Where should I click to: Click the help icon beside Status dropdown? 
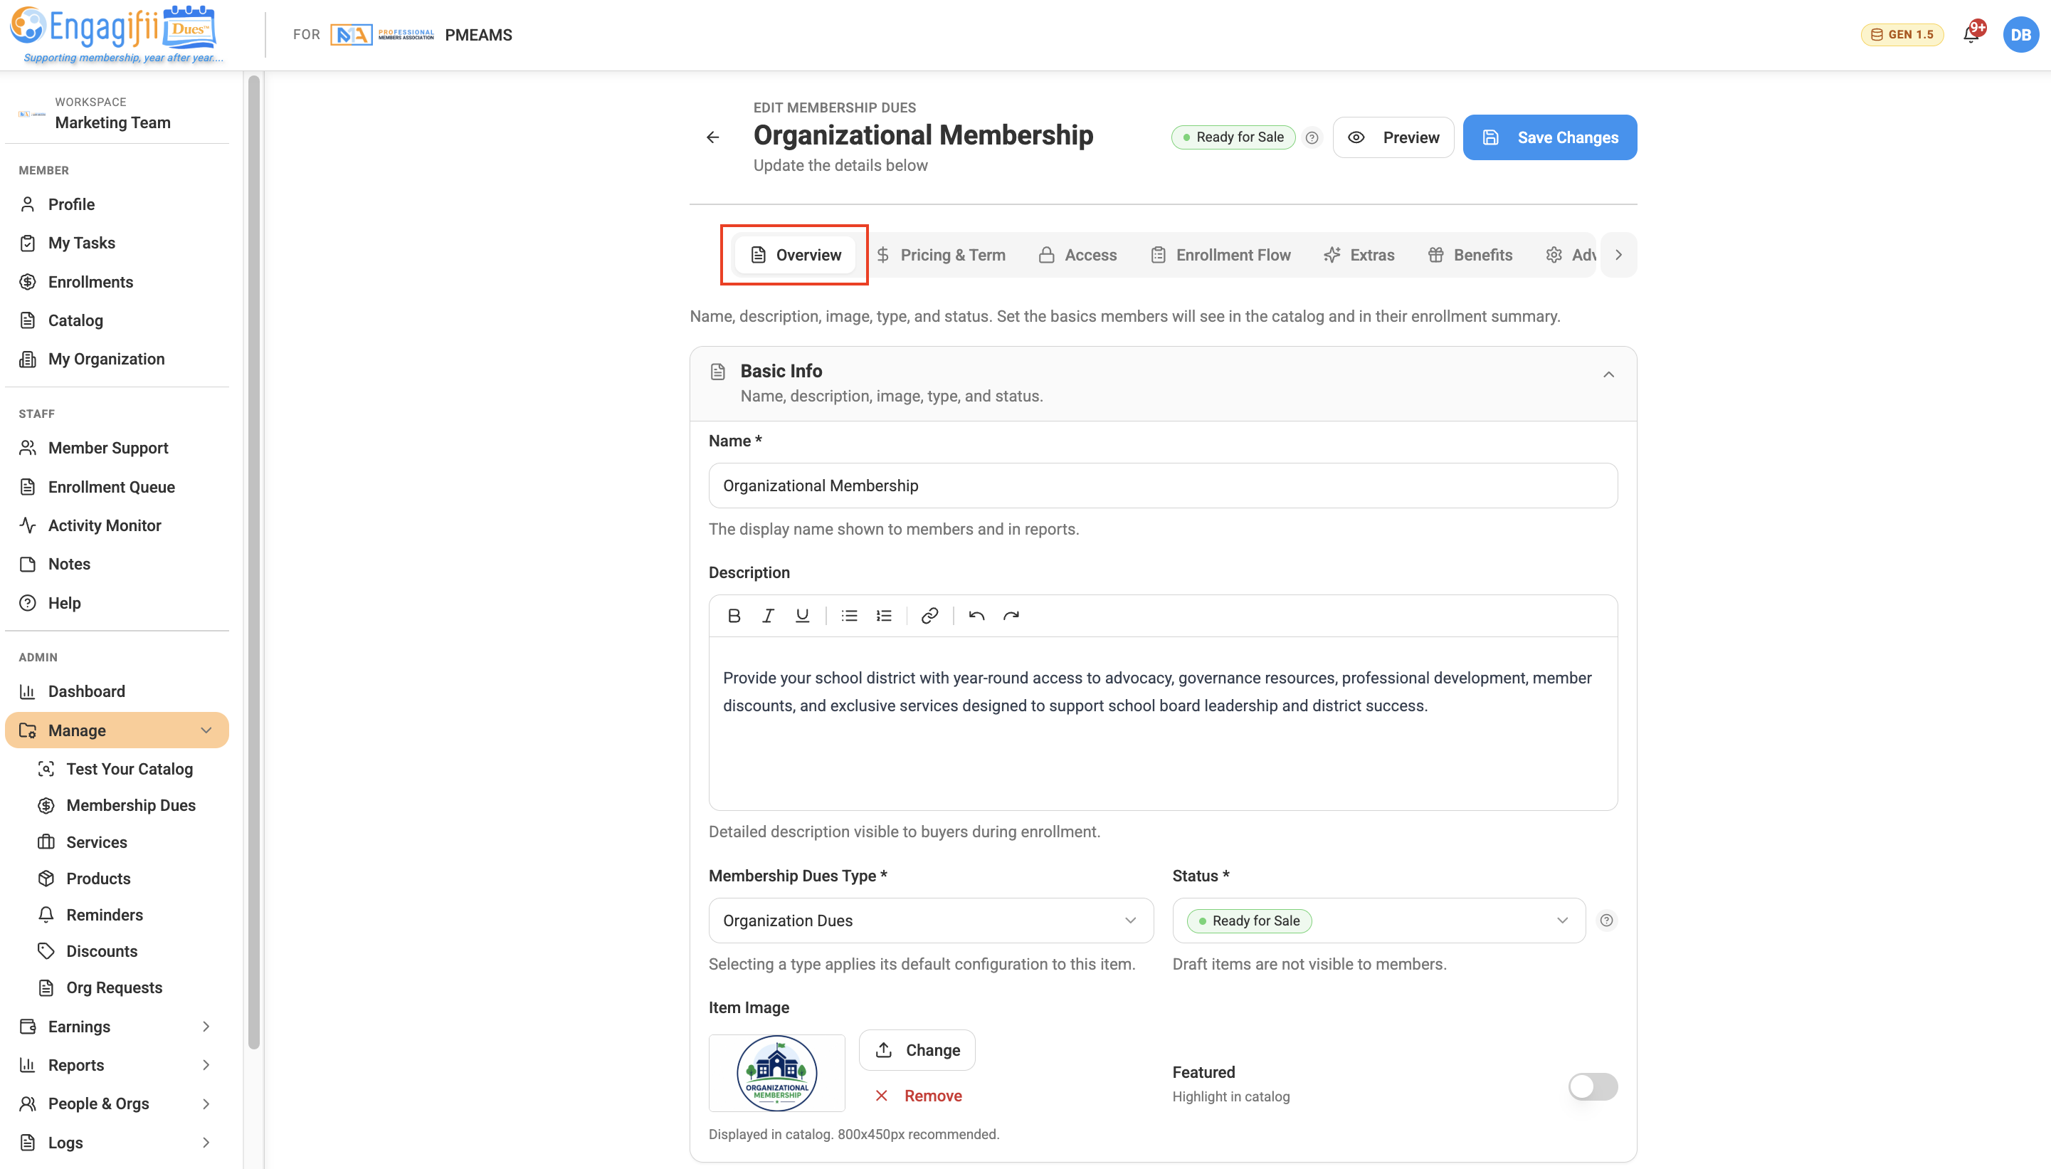pos(1606,920)
